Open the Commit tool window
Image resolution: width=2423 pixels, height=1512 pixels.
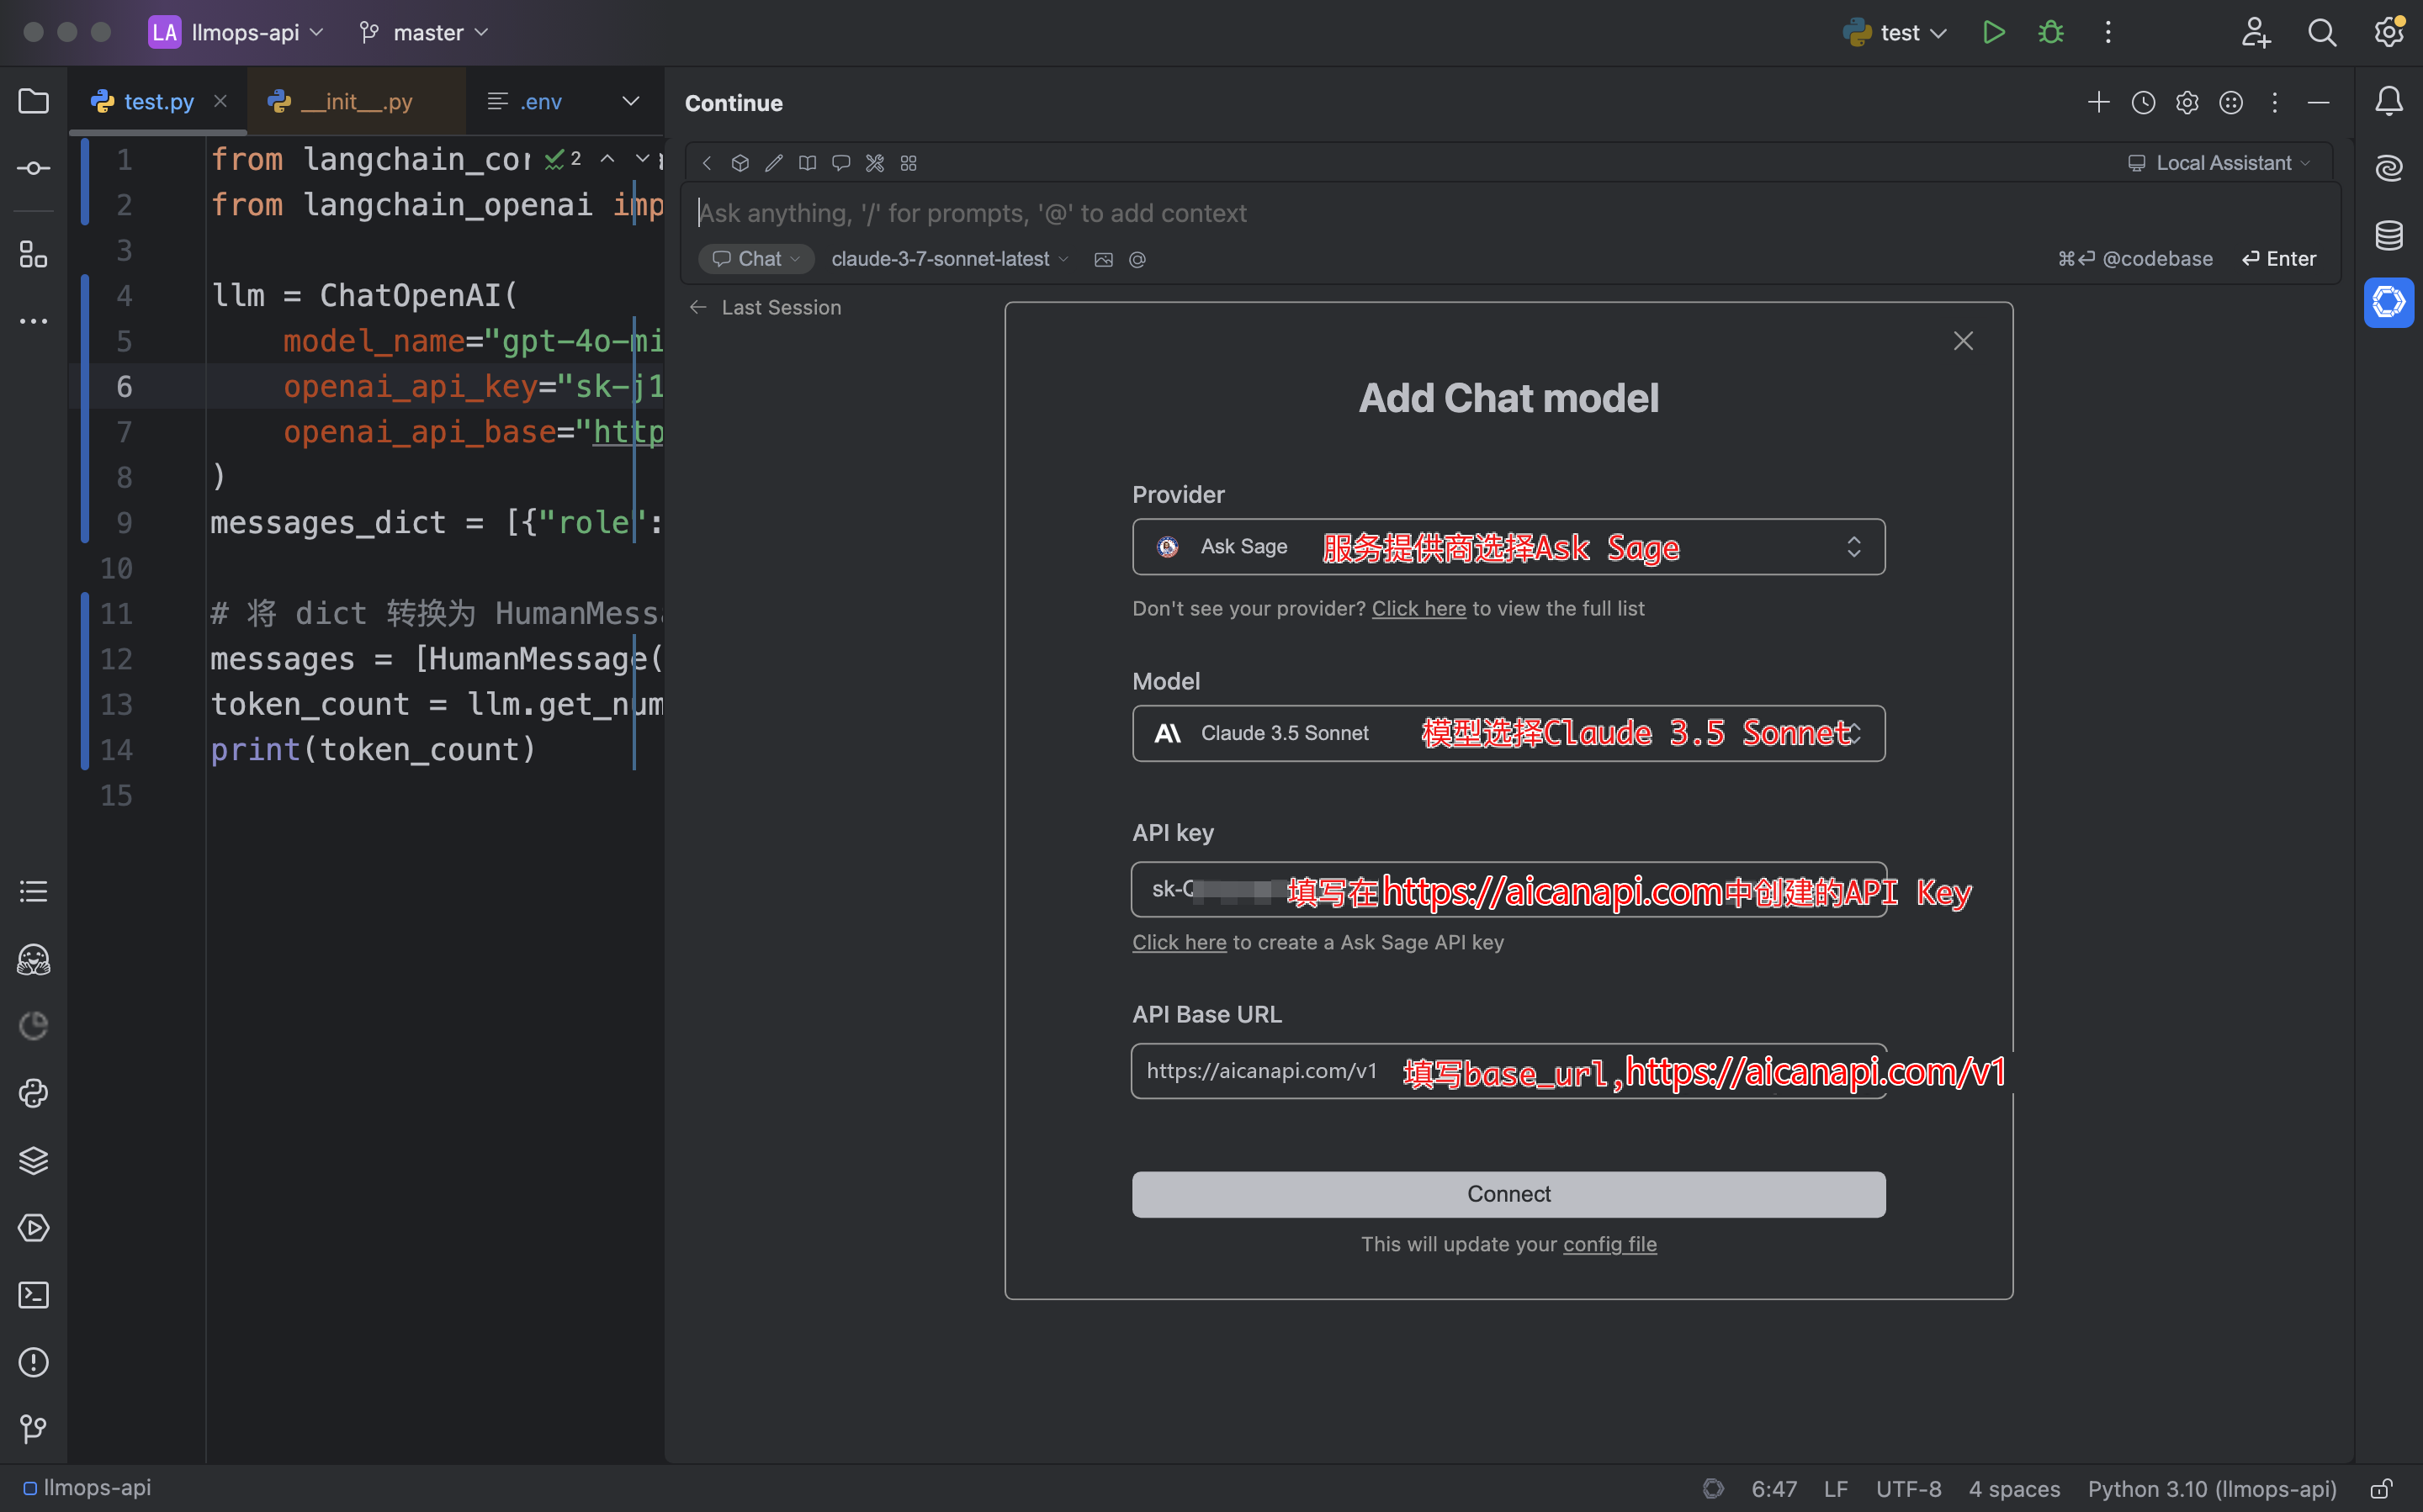pyautogui.click(x=33, y=167)
